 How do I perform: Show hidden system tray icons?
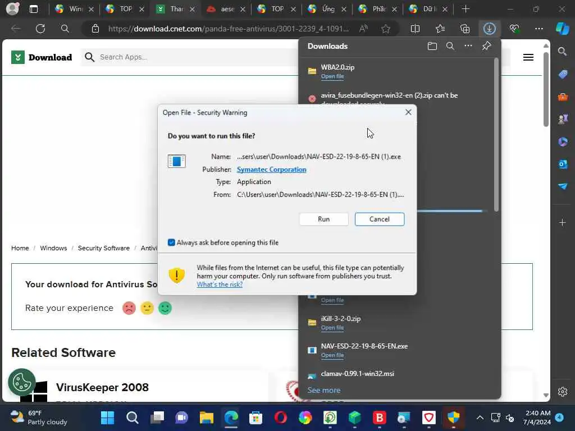(480, 418)
